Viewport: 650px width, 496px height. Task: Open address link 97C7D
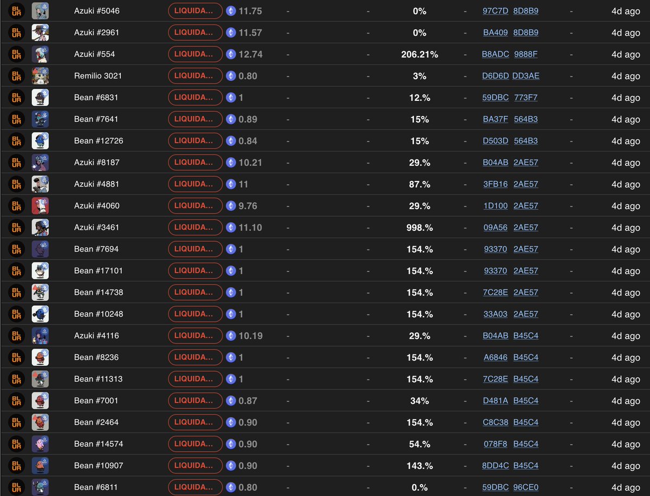(496, 11)
